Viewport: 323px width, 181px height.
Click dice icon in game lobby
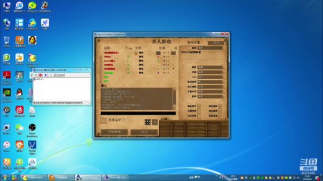pos(148,122)
